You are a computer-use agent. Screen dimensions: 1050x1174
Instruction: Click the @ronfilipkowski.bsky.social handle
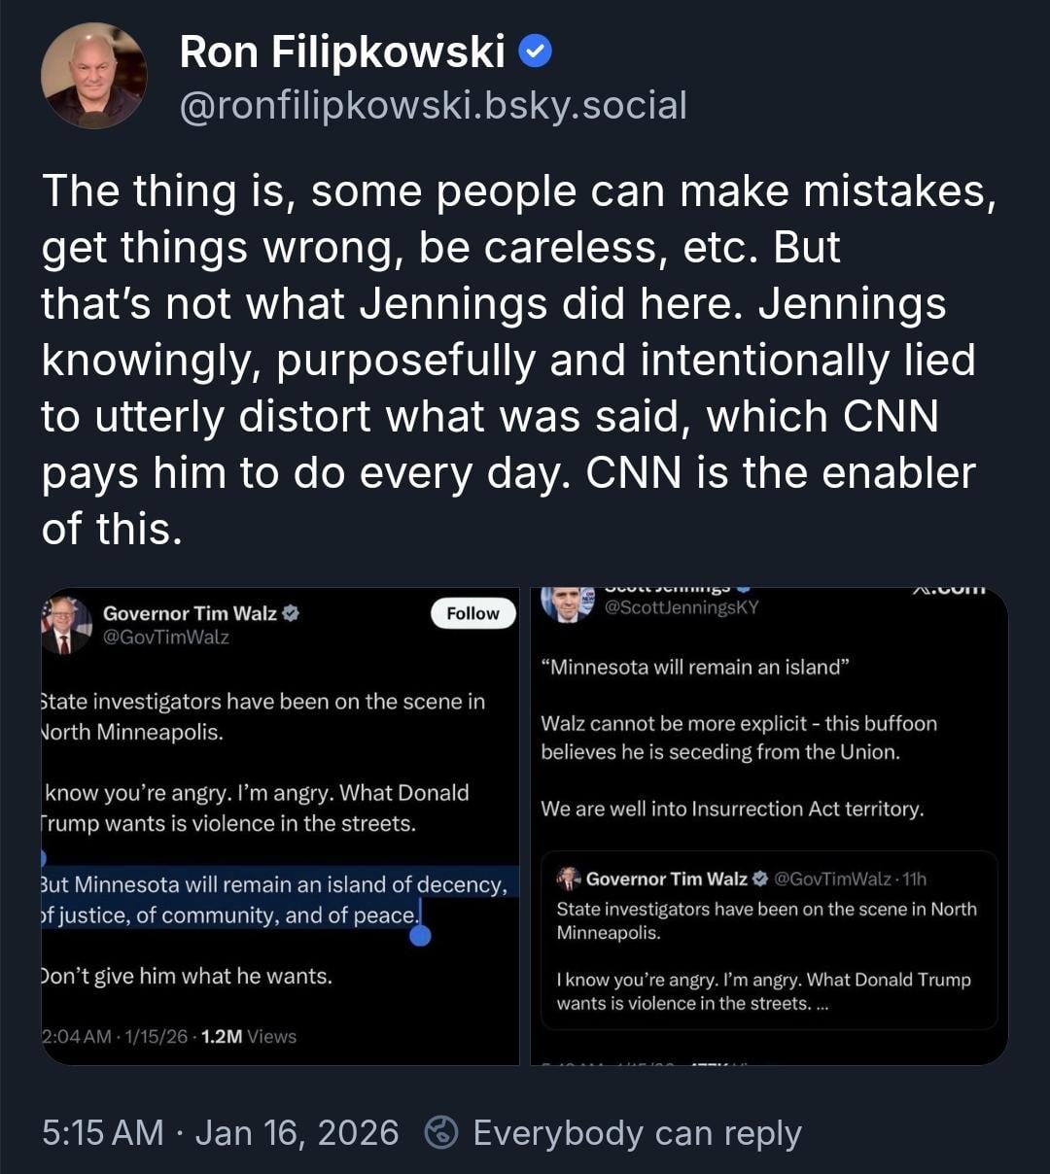(433, 105)
